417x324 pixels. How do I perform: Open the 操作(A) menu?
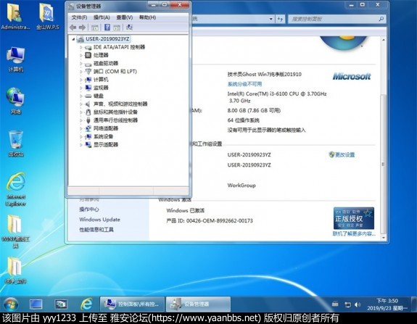point(102,17)
